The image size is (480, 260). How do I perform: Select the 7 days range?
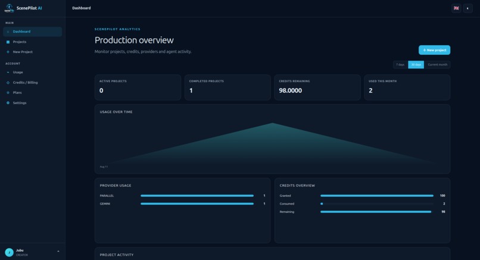(400, 64)
